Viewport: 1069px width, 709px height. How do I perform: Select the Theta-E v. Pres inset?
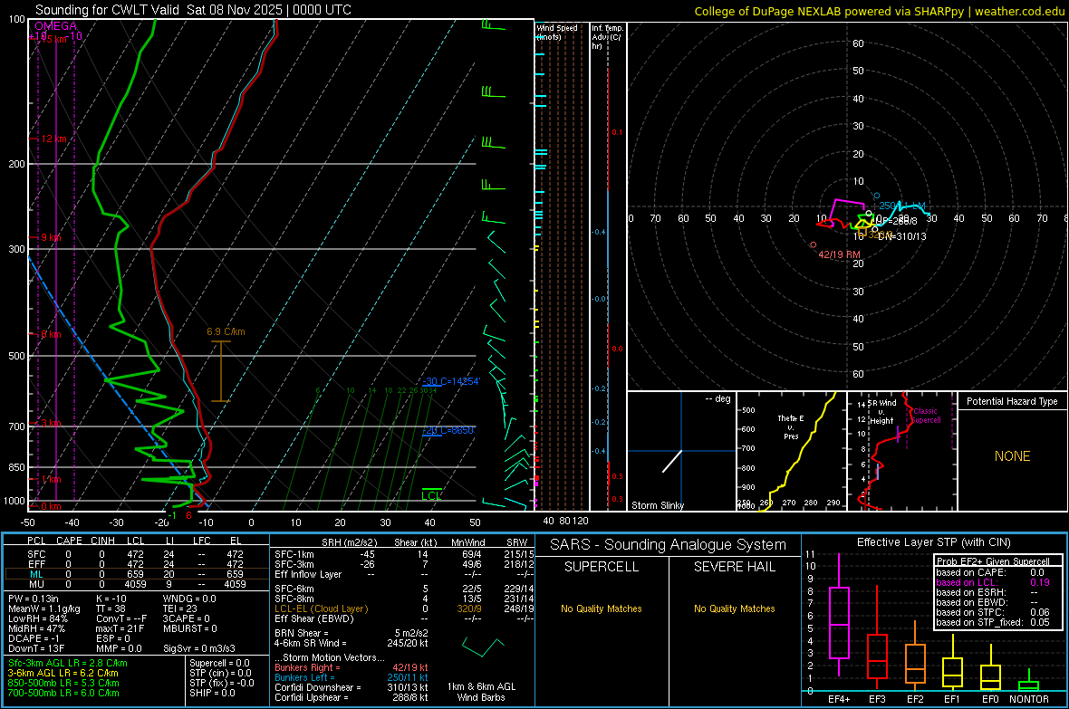792,451
